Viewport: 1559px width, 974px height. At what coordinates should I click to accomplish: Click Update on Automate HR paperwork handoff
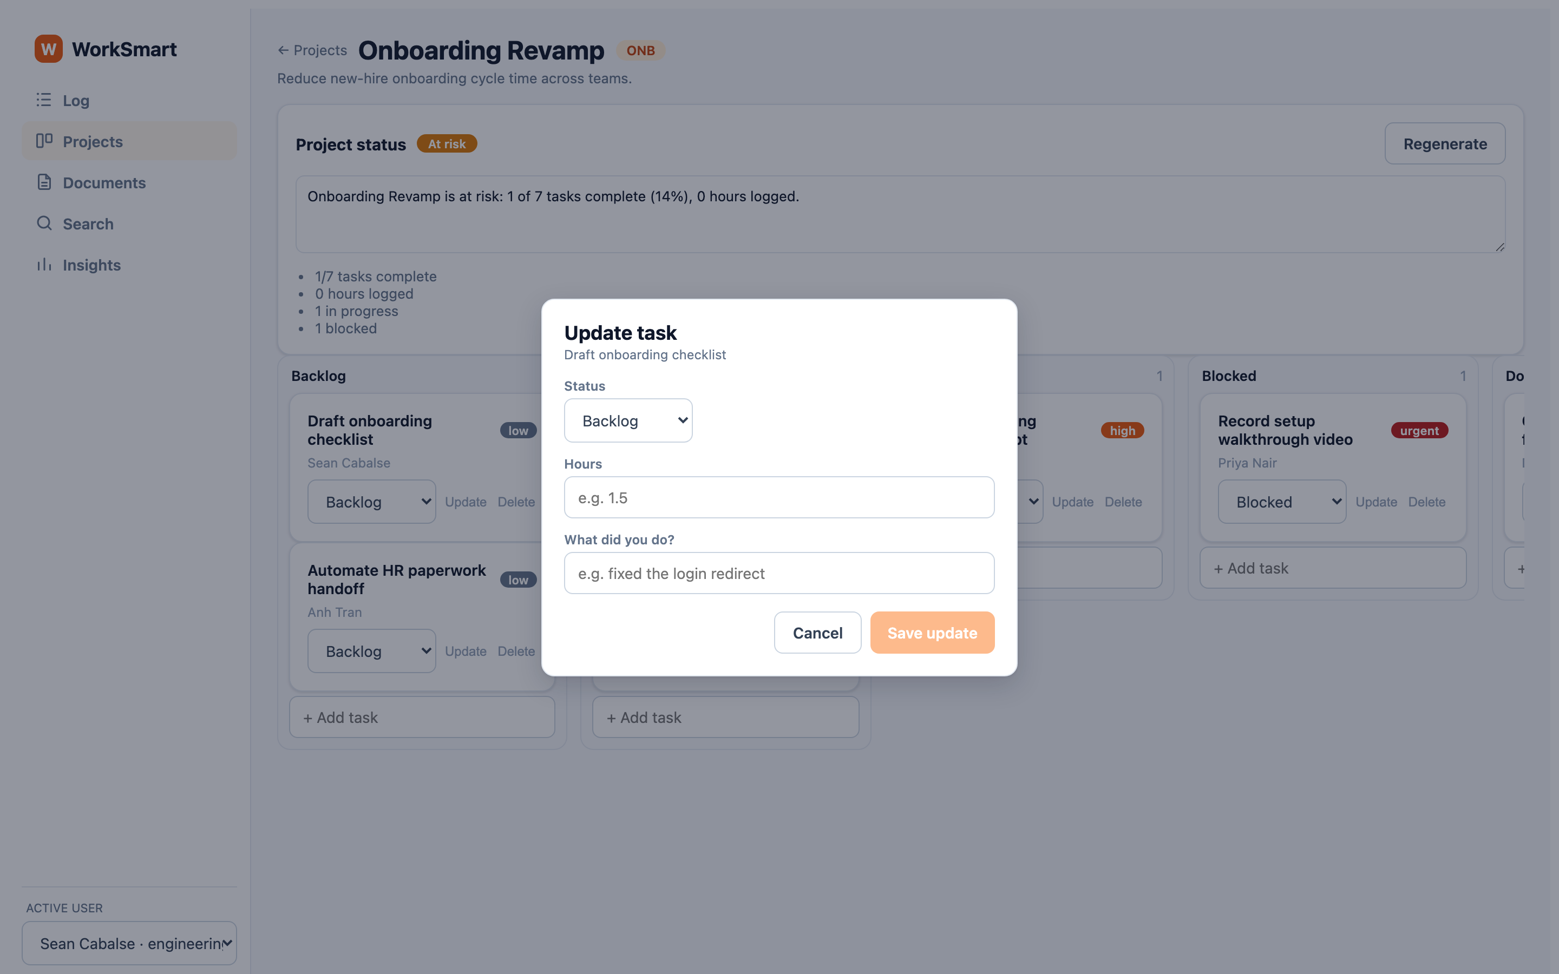[x=466, y=651]
